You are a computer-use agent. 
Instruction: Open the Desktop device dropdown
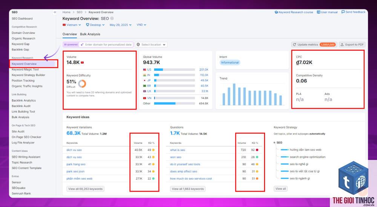click(x=95, y=25)
